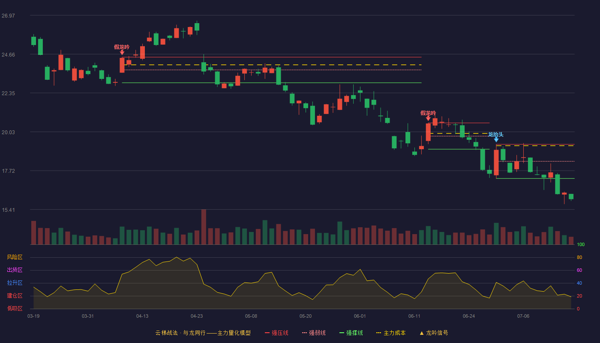Click the 17.72 price axis label

coord(8,171)
